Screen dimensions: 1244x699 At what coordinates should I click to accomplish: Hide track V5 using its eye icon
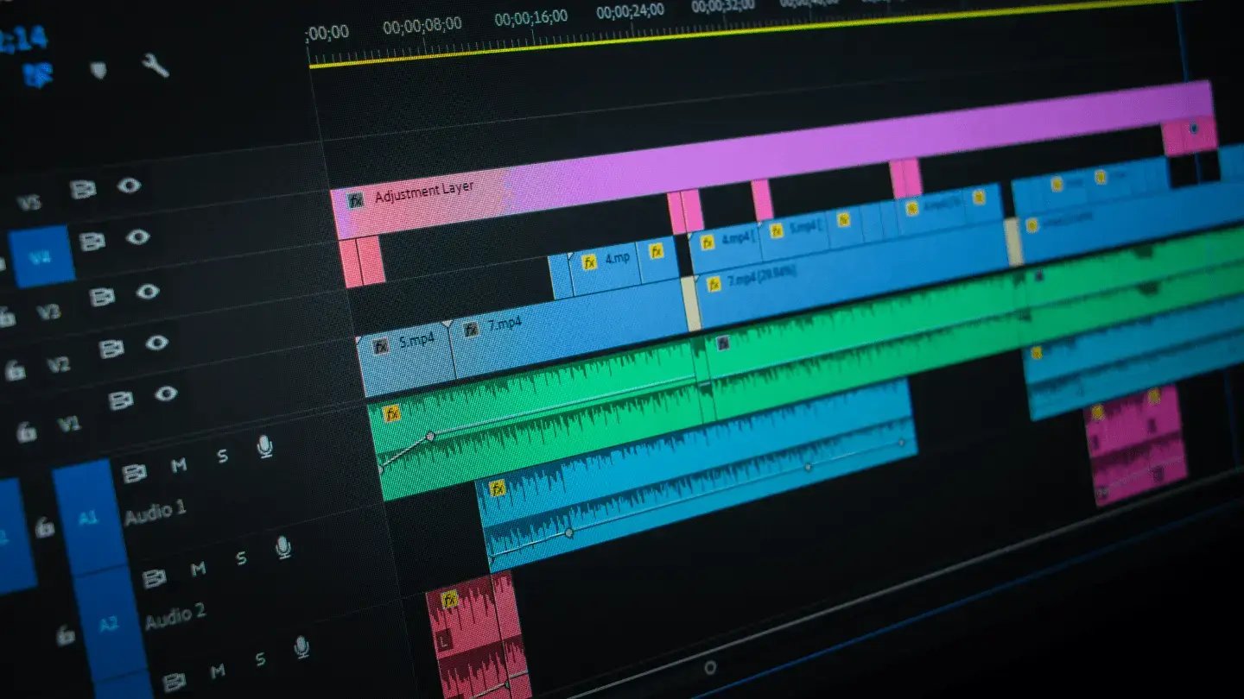click(129, 185)
